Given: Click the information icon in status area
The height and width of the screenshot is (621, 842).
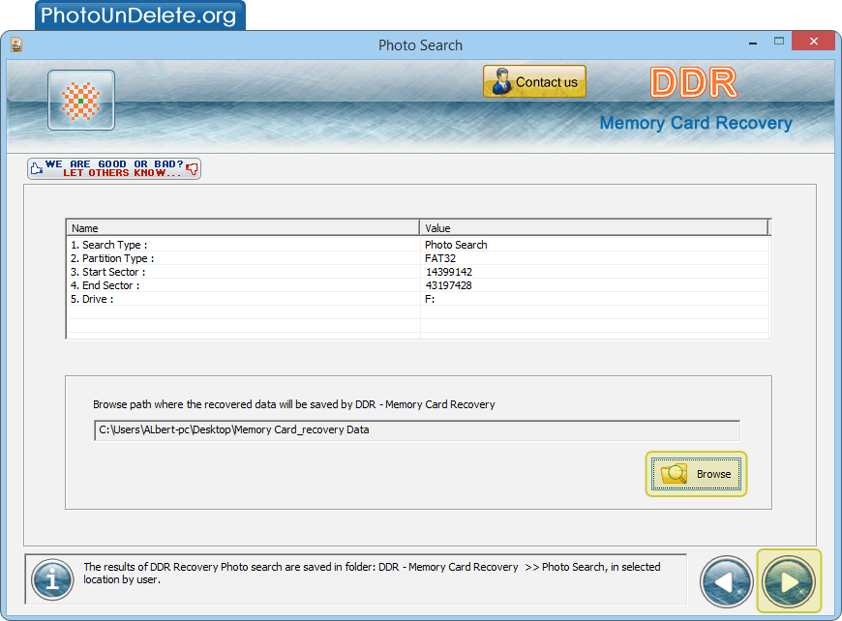Looking at the screenshot, I should 52,579.
